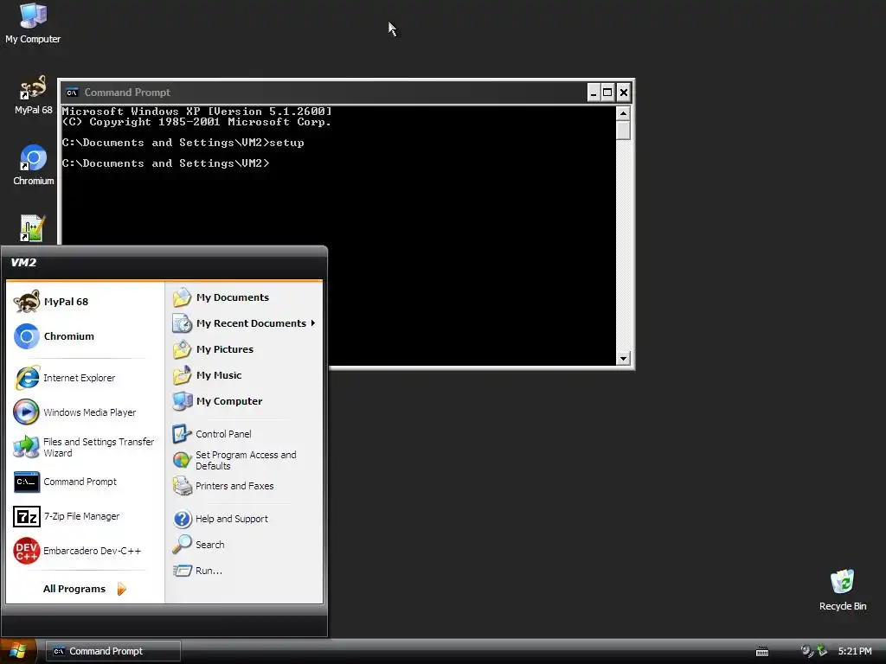Screen dimensions: 886x664
Task: Open My Music folder
Action: (x=244, y=375)
